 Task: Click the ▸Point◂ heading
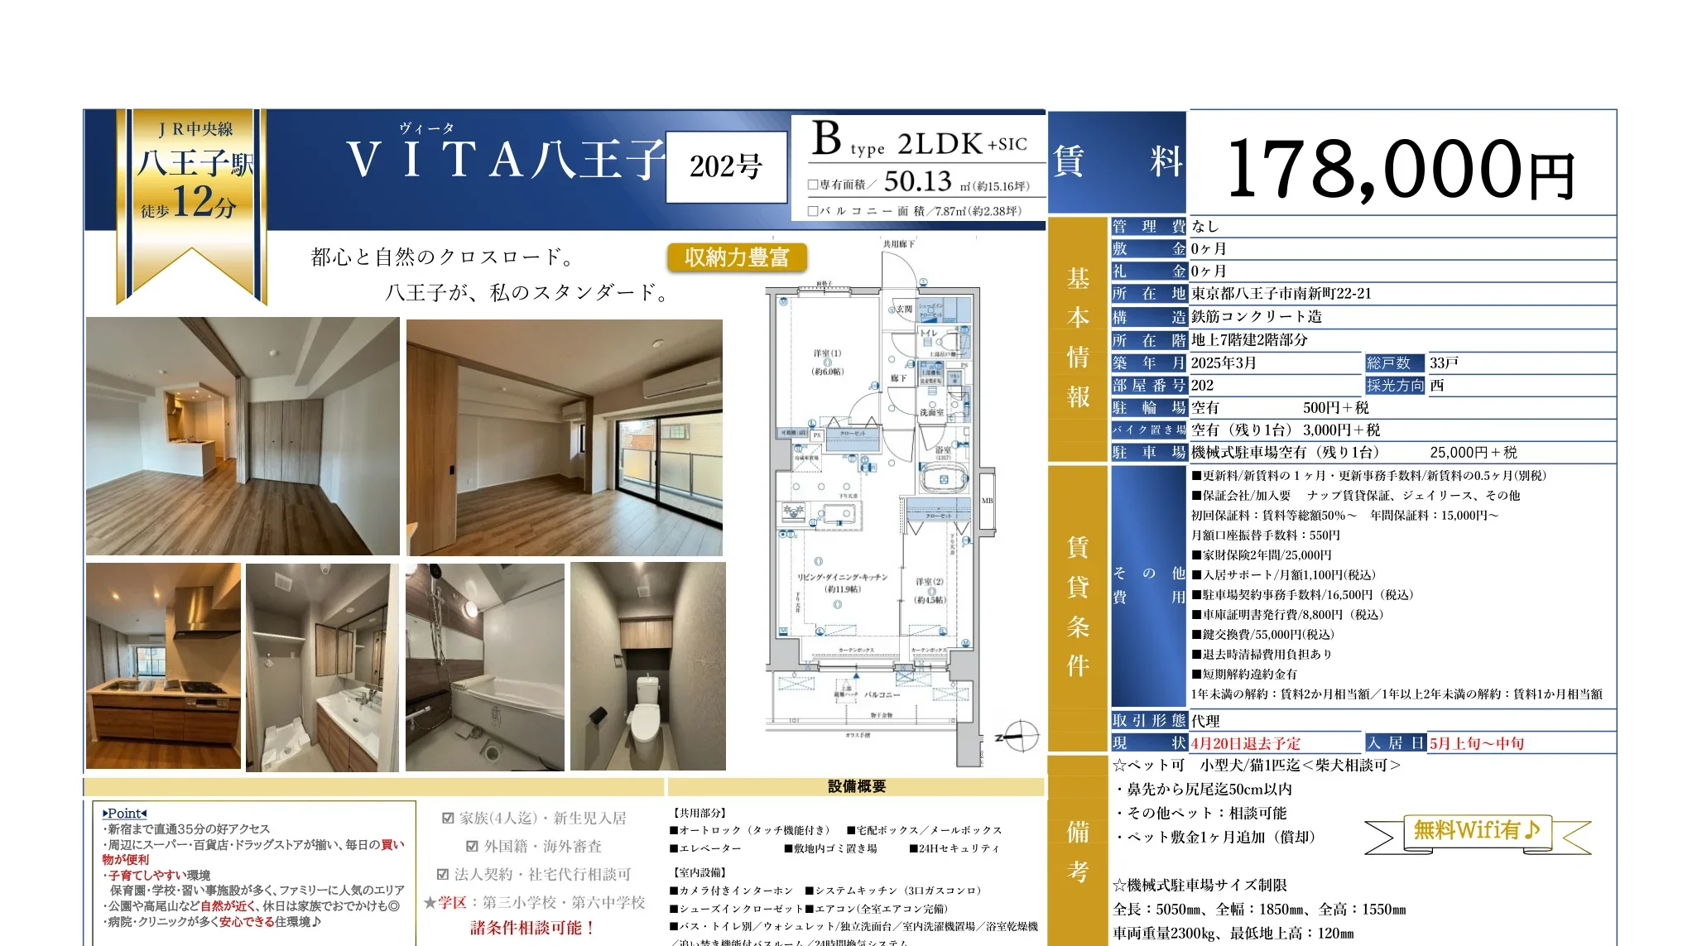pos(125,814)
